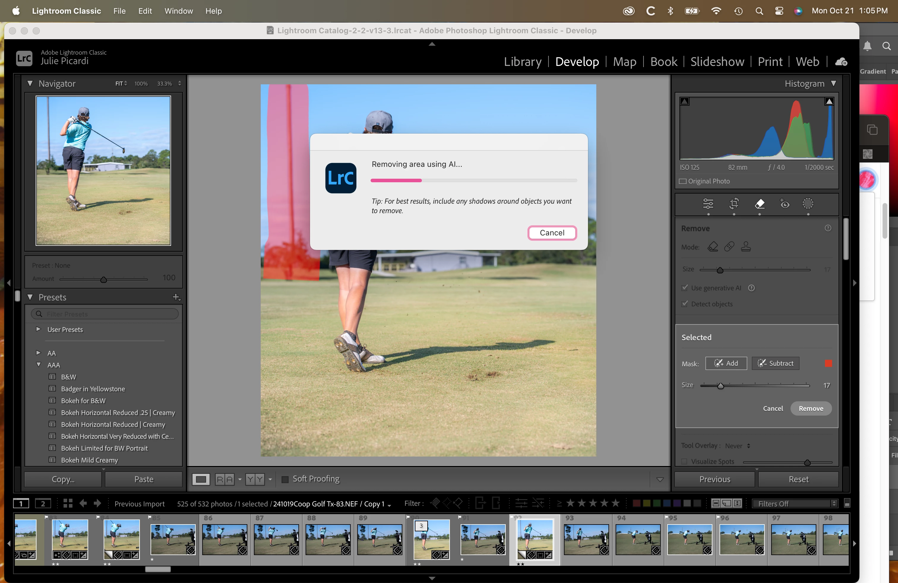Select the Crop overlay tool icon

point(734,204)
